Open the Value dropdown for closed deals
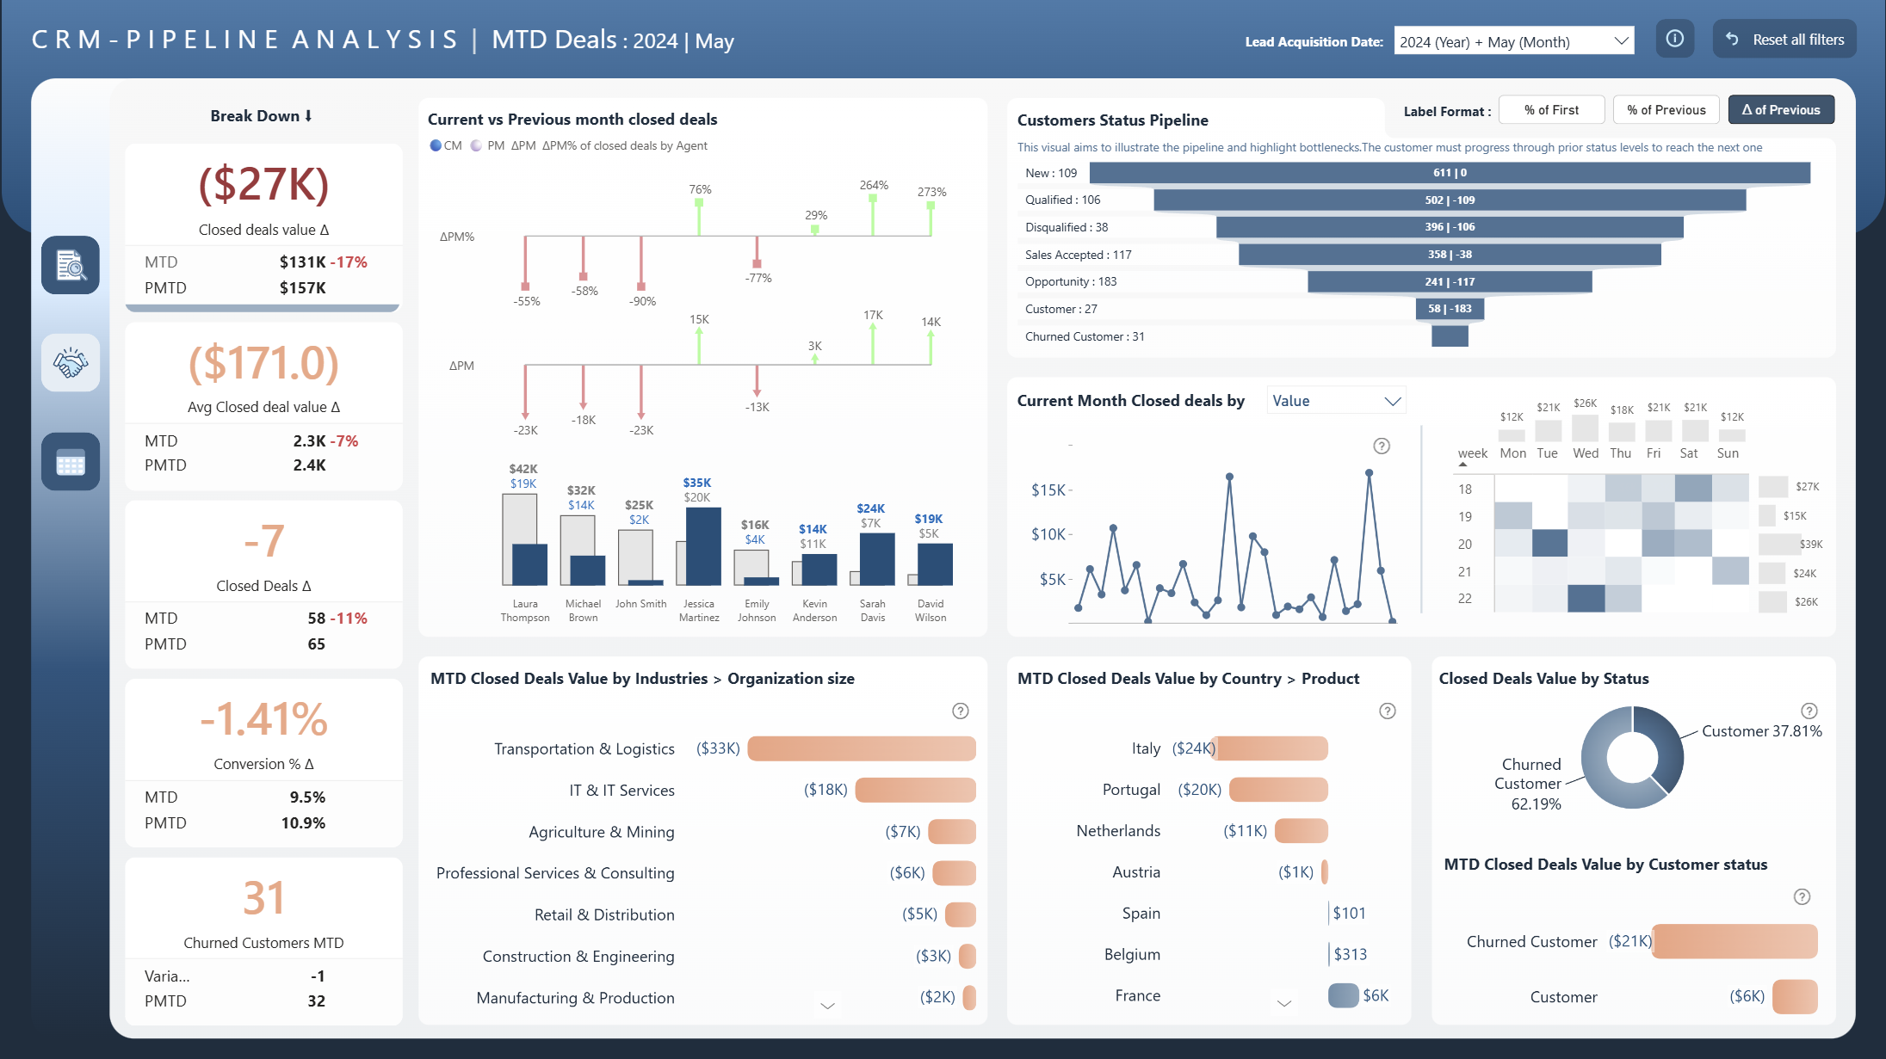The width and height of the screenshot is (1886, 1059). pos(1335,401)
